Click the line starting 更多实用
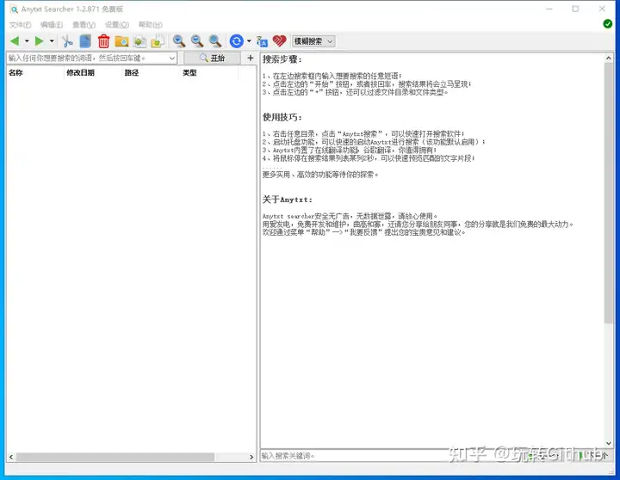This screenshot has width=620, height=480. coord(320,175)
